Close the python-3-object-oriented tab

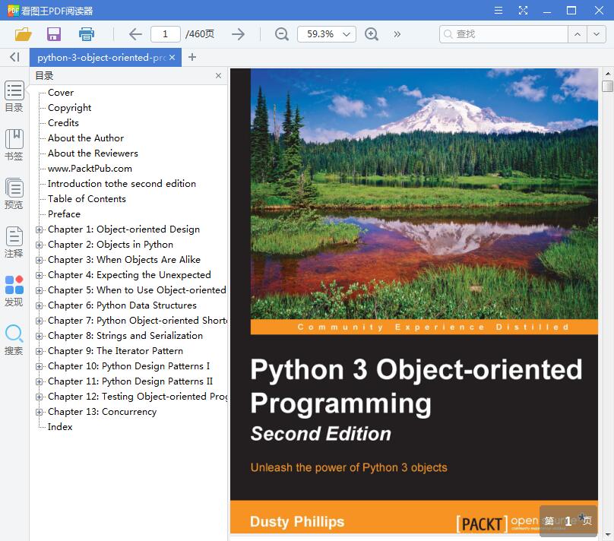(172, 57)
